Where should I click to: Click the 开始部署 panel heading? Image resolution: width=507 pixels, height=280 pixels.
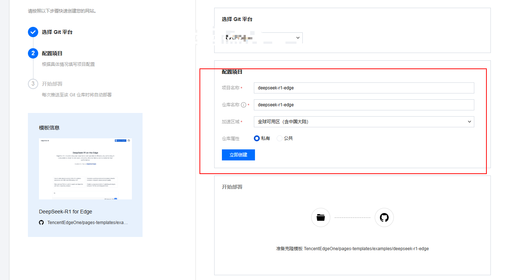[x=232, y=187]
